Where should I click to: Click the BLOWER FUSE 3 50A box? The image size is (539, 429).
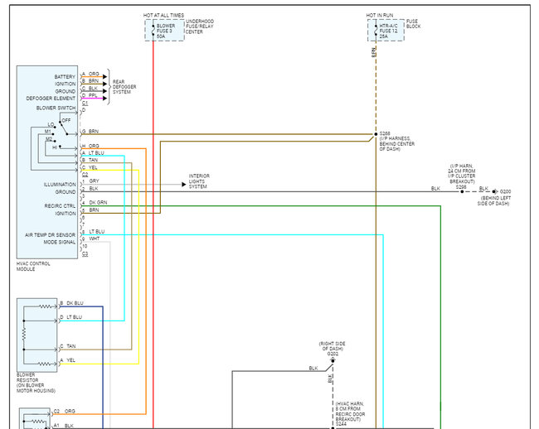click(x=165, y=31)
